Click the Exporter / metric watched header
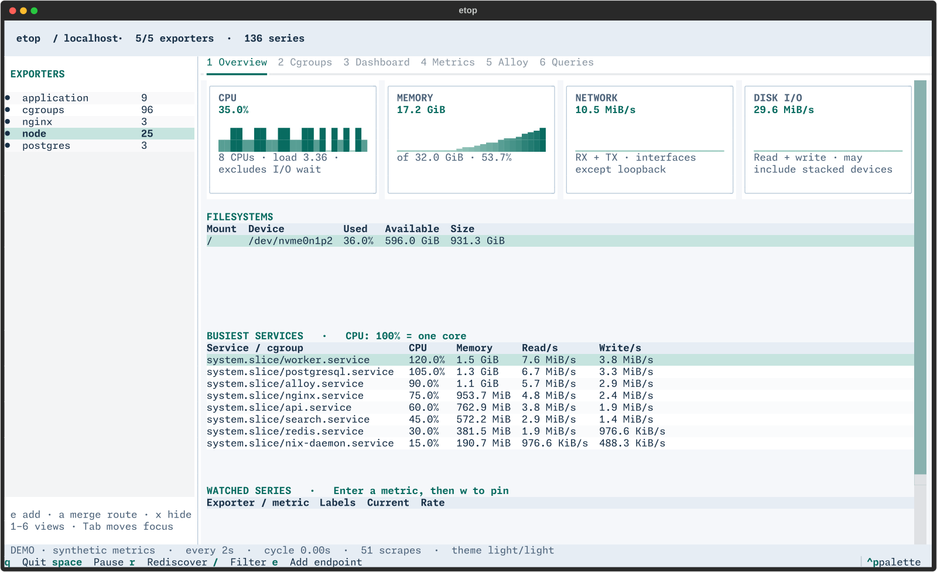 (258, 503)
